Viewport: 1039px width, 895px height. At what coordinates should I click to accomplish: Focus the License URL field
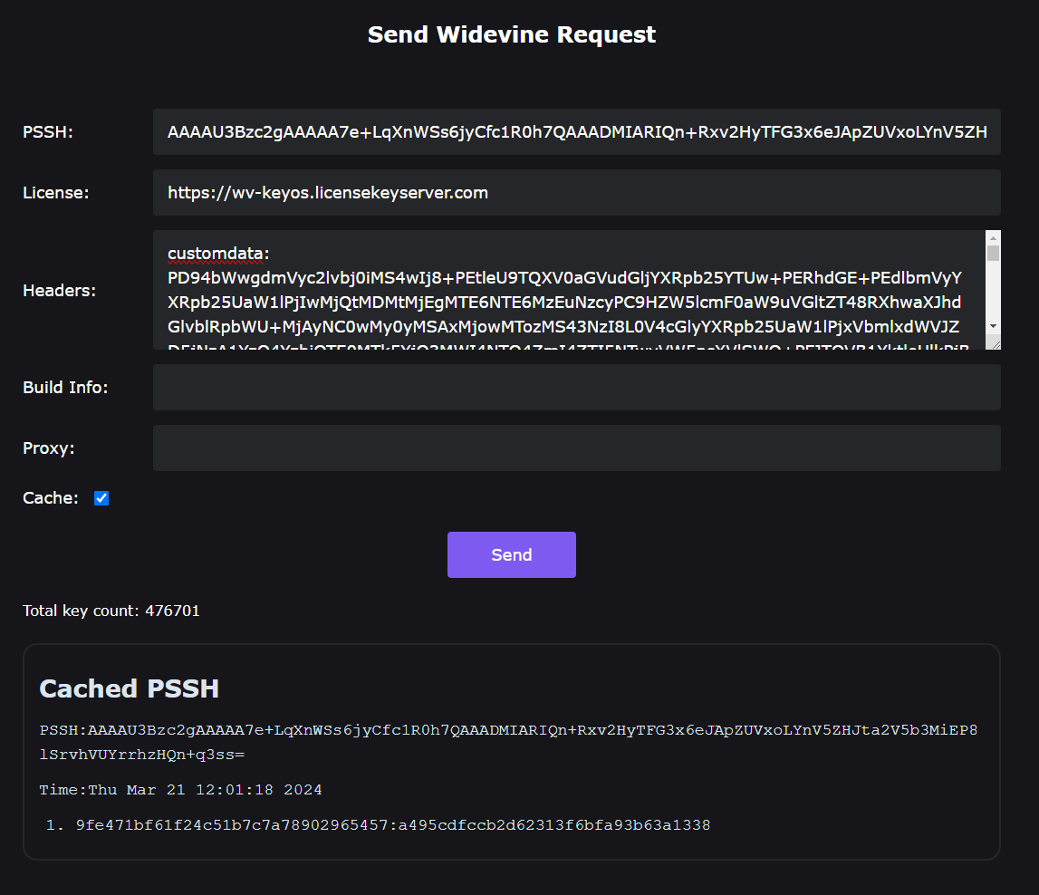tap(576, 193)
